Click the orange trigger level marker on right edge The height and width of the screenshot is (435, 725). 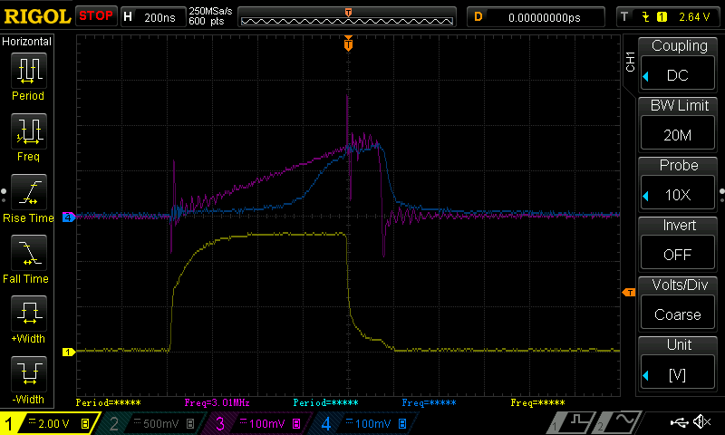point(627,293)
